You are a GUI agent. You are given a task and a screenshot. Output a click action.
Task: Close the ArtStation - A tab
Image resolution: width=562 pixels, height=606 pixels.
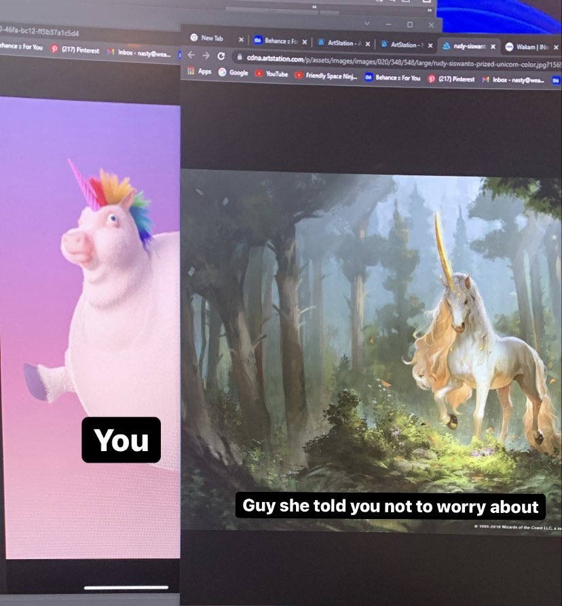point(368,44)
